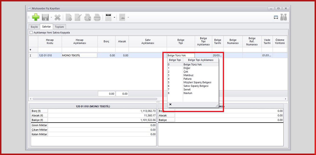Open the save options dropdown arrow

tap(51, 17)
